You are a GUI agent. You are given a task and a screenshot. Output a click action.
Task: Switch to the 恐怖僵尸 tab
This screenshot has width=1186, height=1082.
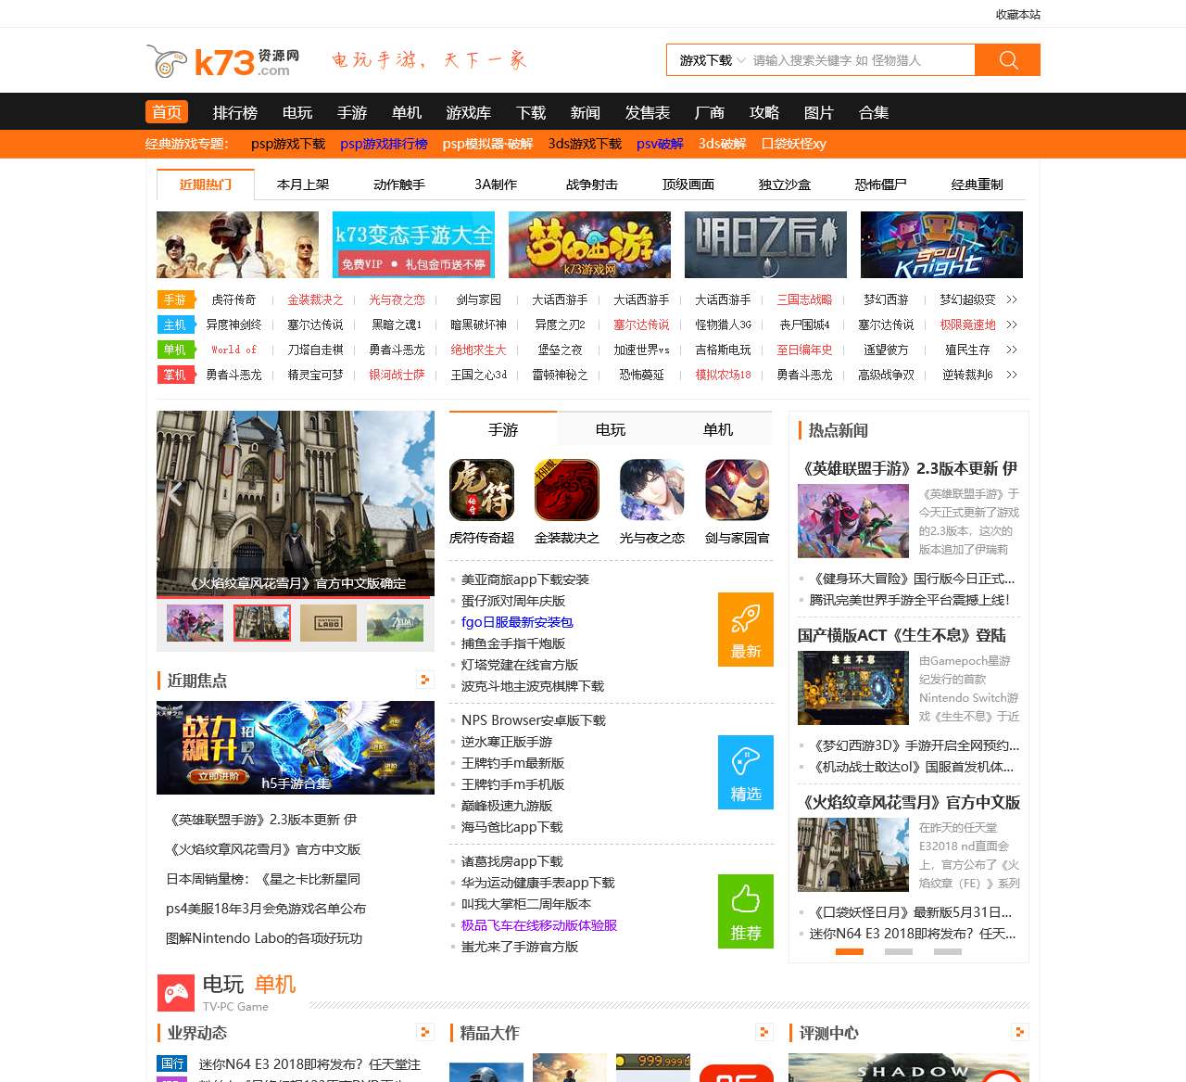point(881,185)
